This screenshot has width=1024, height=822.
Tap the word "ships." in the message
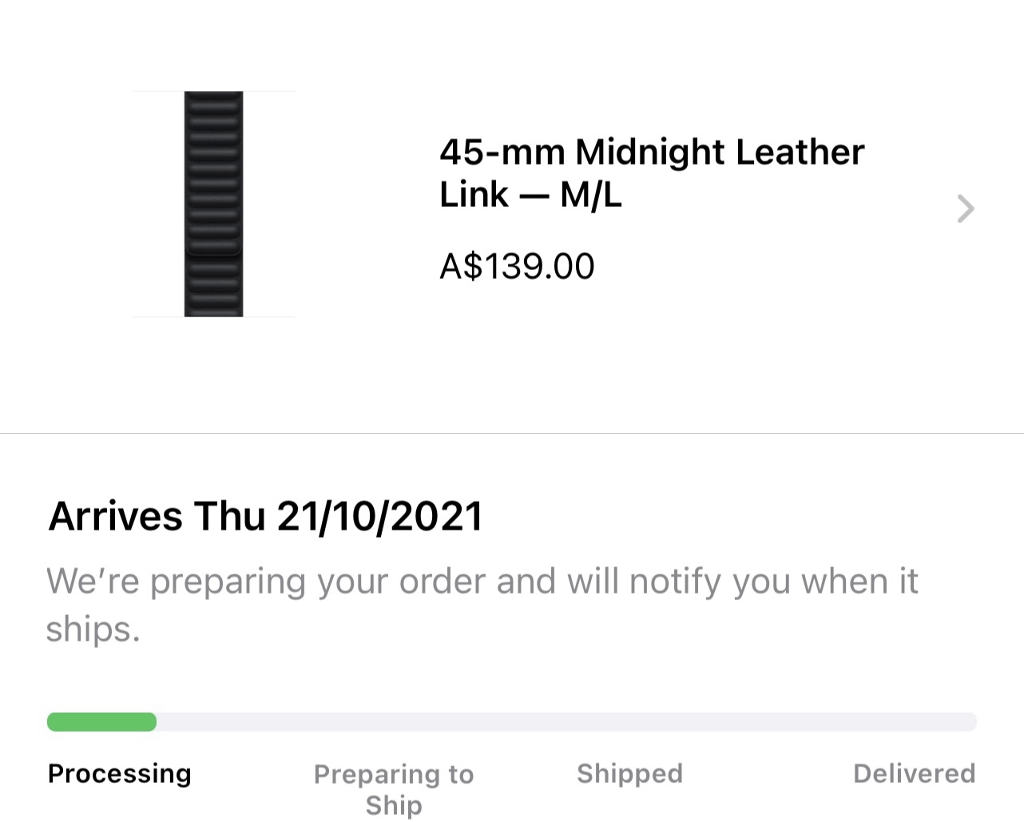tap(93, 629)
